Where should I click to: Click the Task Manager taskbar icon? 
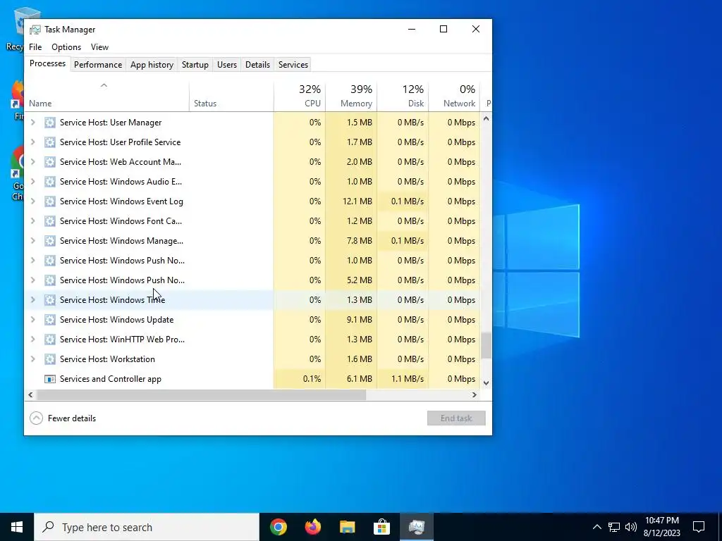coord(416,527)
